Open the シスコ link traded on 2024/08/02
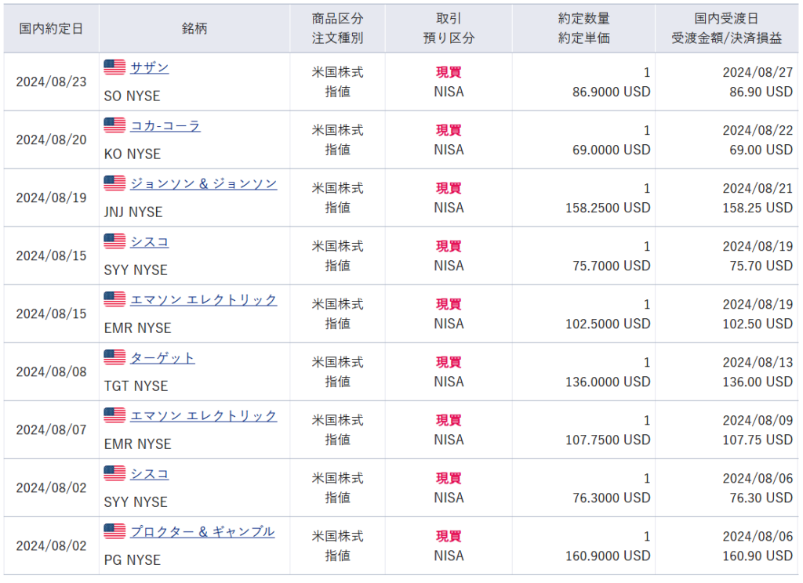The width and height of the screenshot is (803, 583). pyautogui.click(x=149, y=473)
